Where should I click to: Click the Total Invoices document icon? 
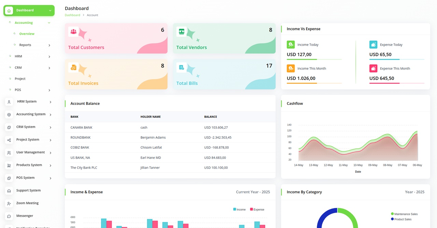[x=73, y=67]
